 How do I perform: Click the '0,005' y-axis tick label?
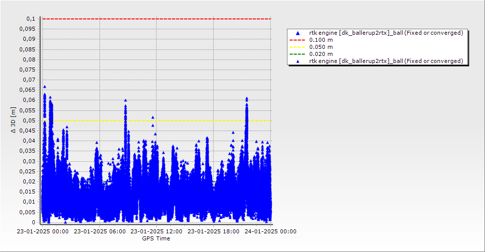tap(27, 212)
